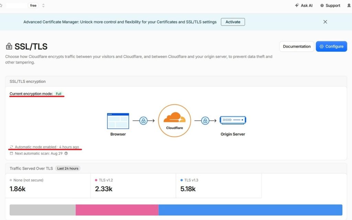Activate Advanced Certificate Manager
Image resolution: width=352 pixels, height=220 pixels.
point(233,22)
